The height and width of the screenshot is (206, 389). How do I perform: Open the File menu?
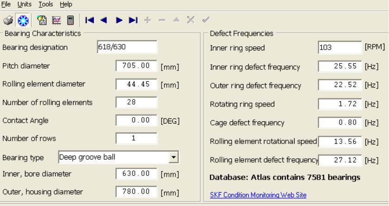click(6, 4)
